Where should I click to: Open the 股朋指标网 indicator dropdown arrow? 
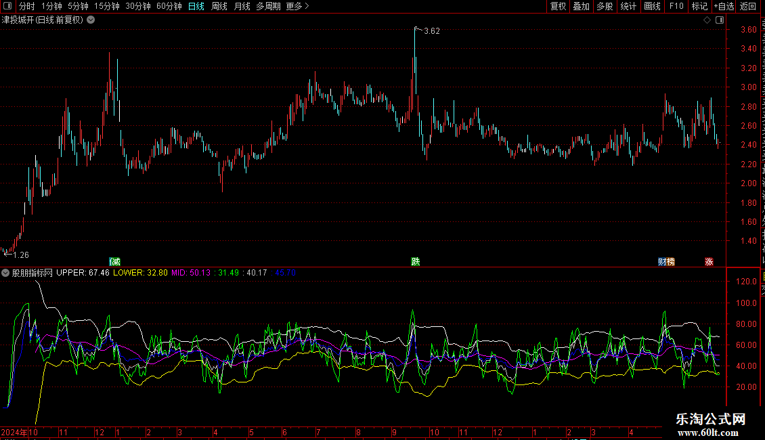pyautogui.click(x=5, y=273)
